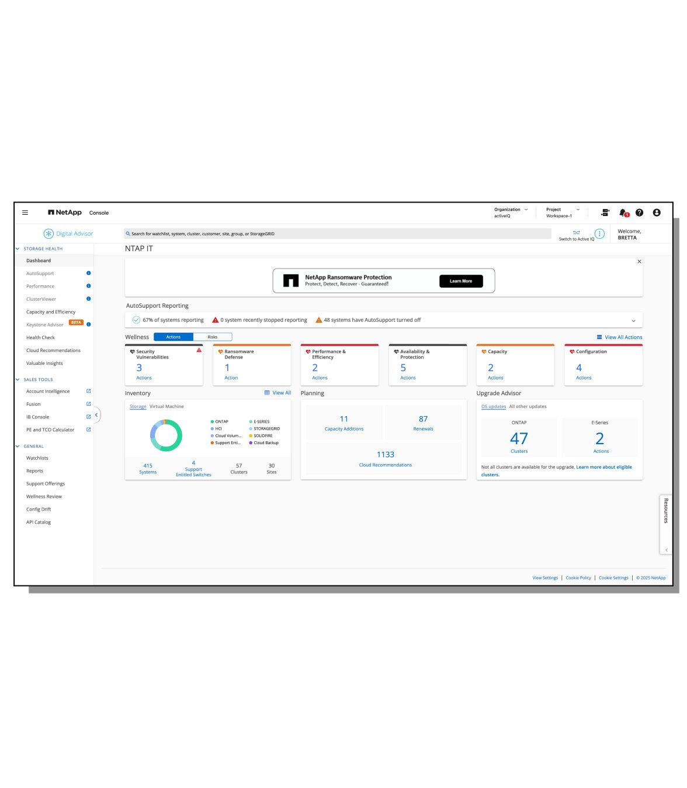Collapse the left sidebar with arrow handle
This screenshot has height=788, width=687.
[96, 415]
